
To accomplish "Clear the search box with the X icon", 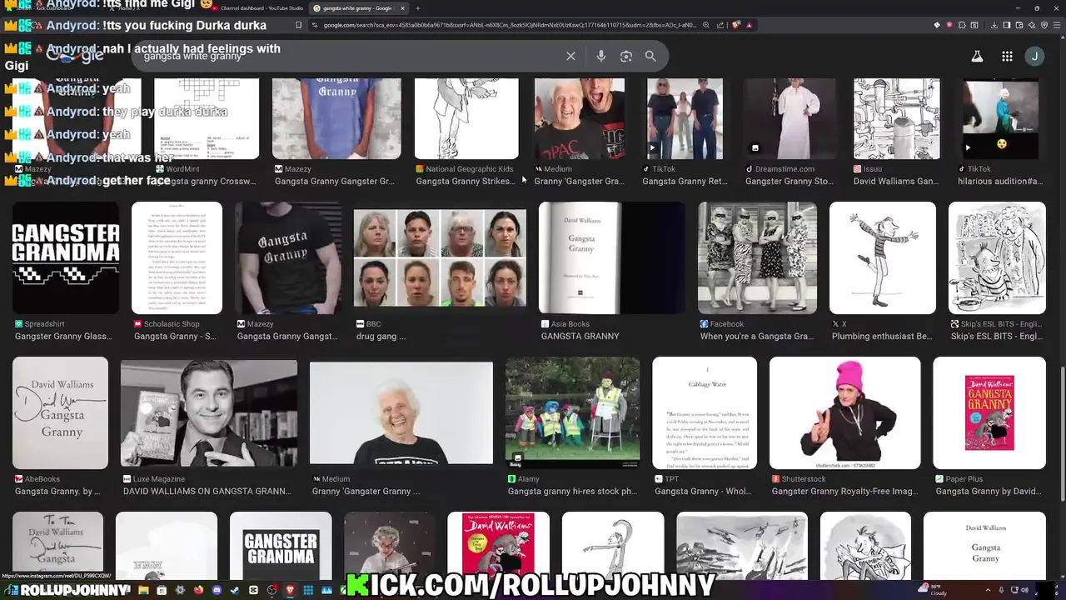I will [x=570, y=56].
